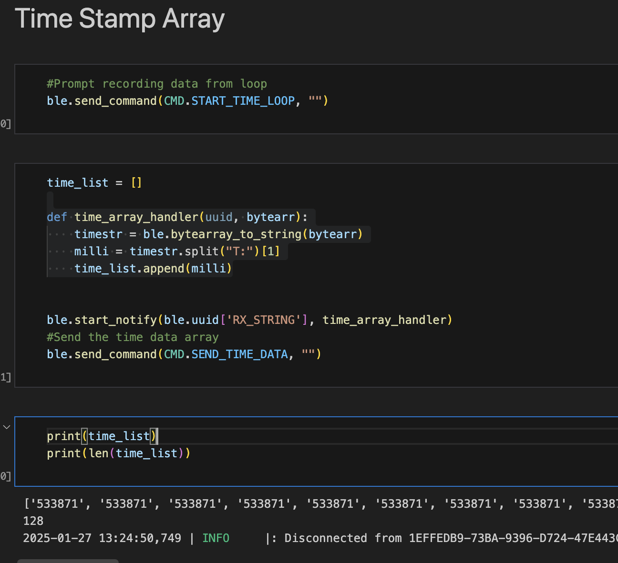Click the output value 128
The height and width of the screenshot is (563, 618).
32,521
